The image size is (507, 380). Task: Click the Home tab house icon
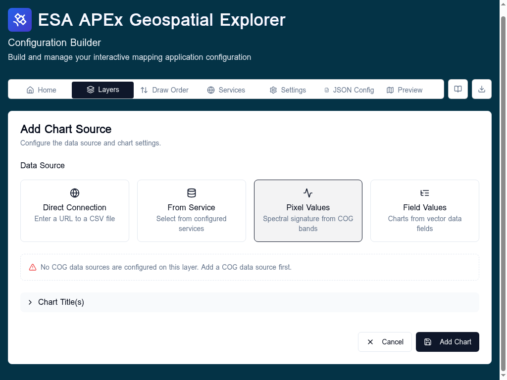[x=30, y=90]
